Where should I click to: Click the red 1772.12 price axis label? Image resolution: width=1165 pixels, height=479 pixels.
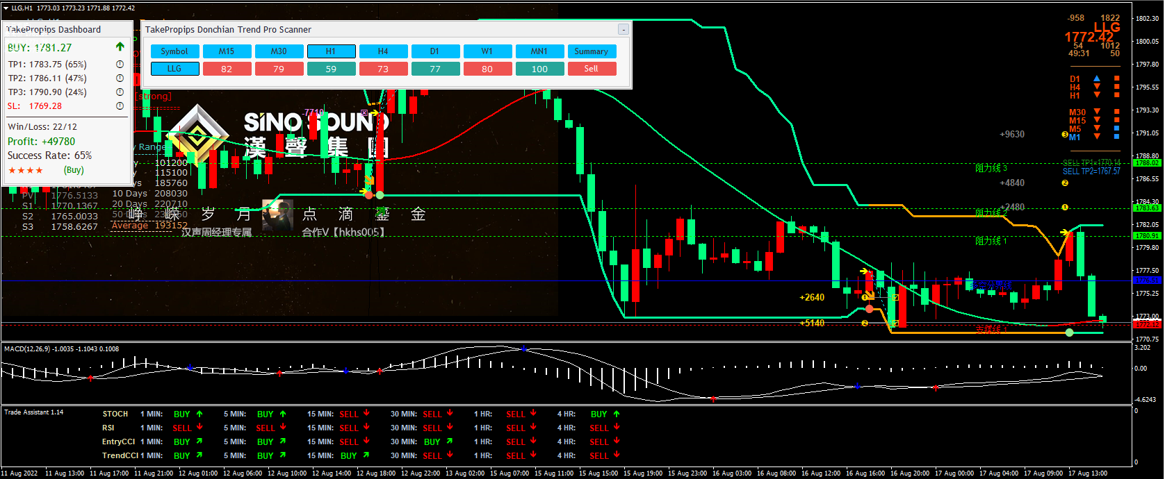click(1147, 325)
